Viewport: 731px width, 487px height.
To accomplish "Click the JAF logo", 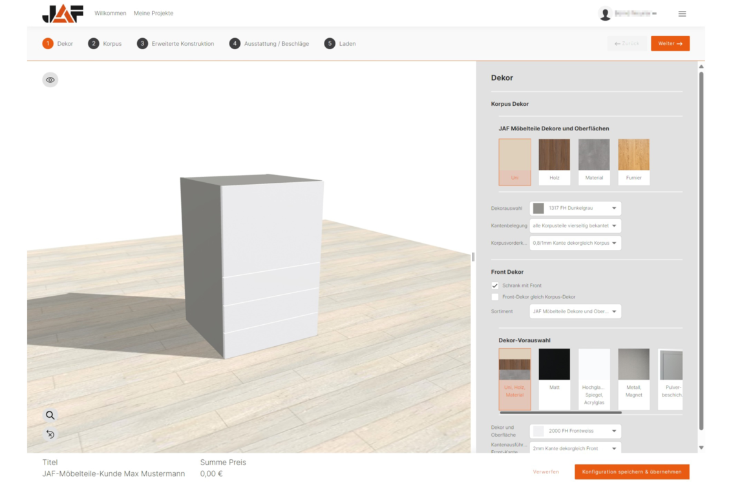I will [63, 14].
